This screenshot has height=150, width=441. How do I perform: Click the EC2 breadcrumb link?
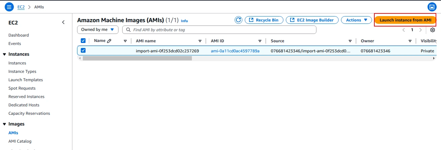coord(21,7)
